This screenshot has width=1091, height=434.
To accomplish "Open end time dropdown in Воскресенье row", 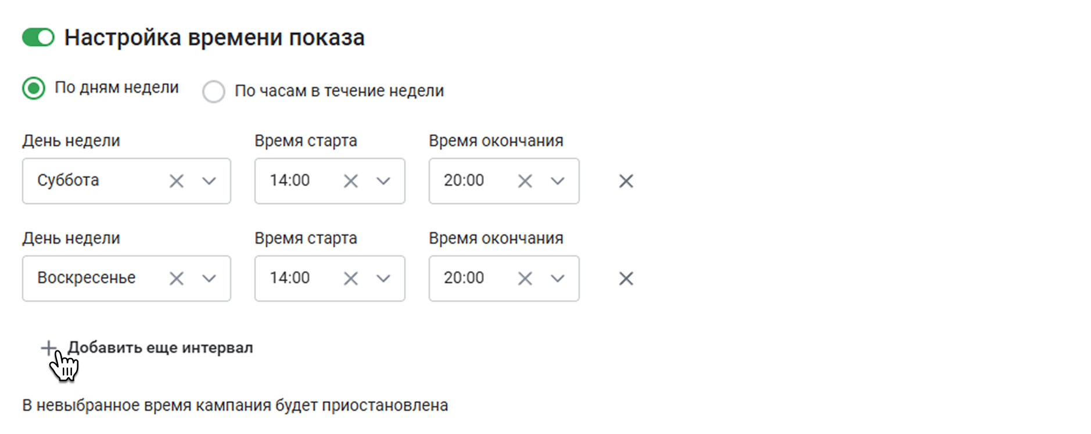I will point(558,279).
